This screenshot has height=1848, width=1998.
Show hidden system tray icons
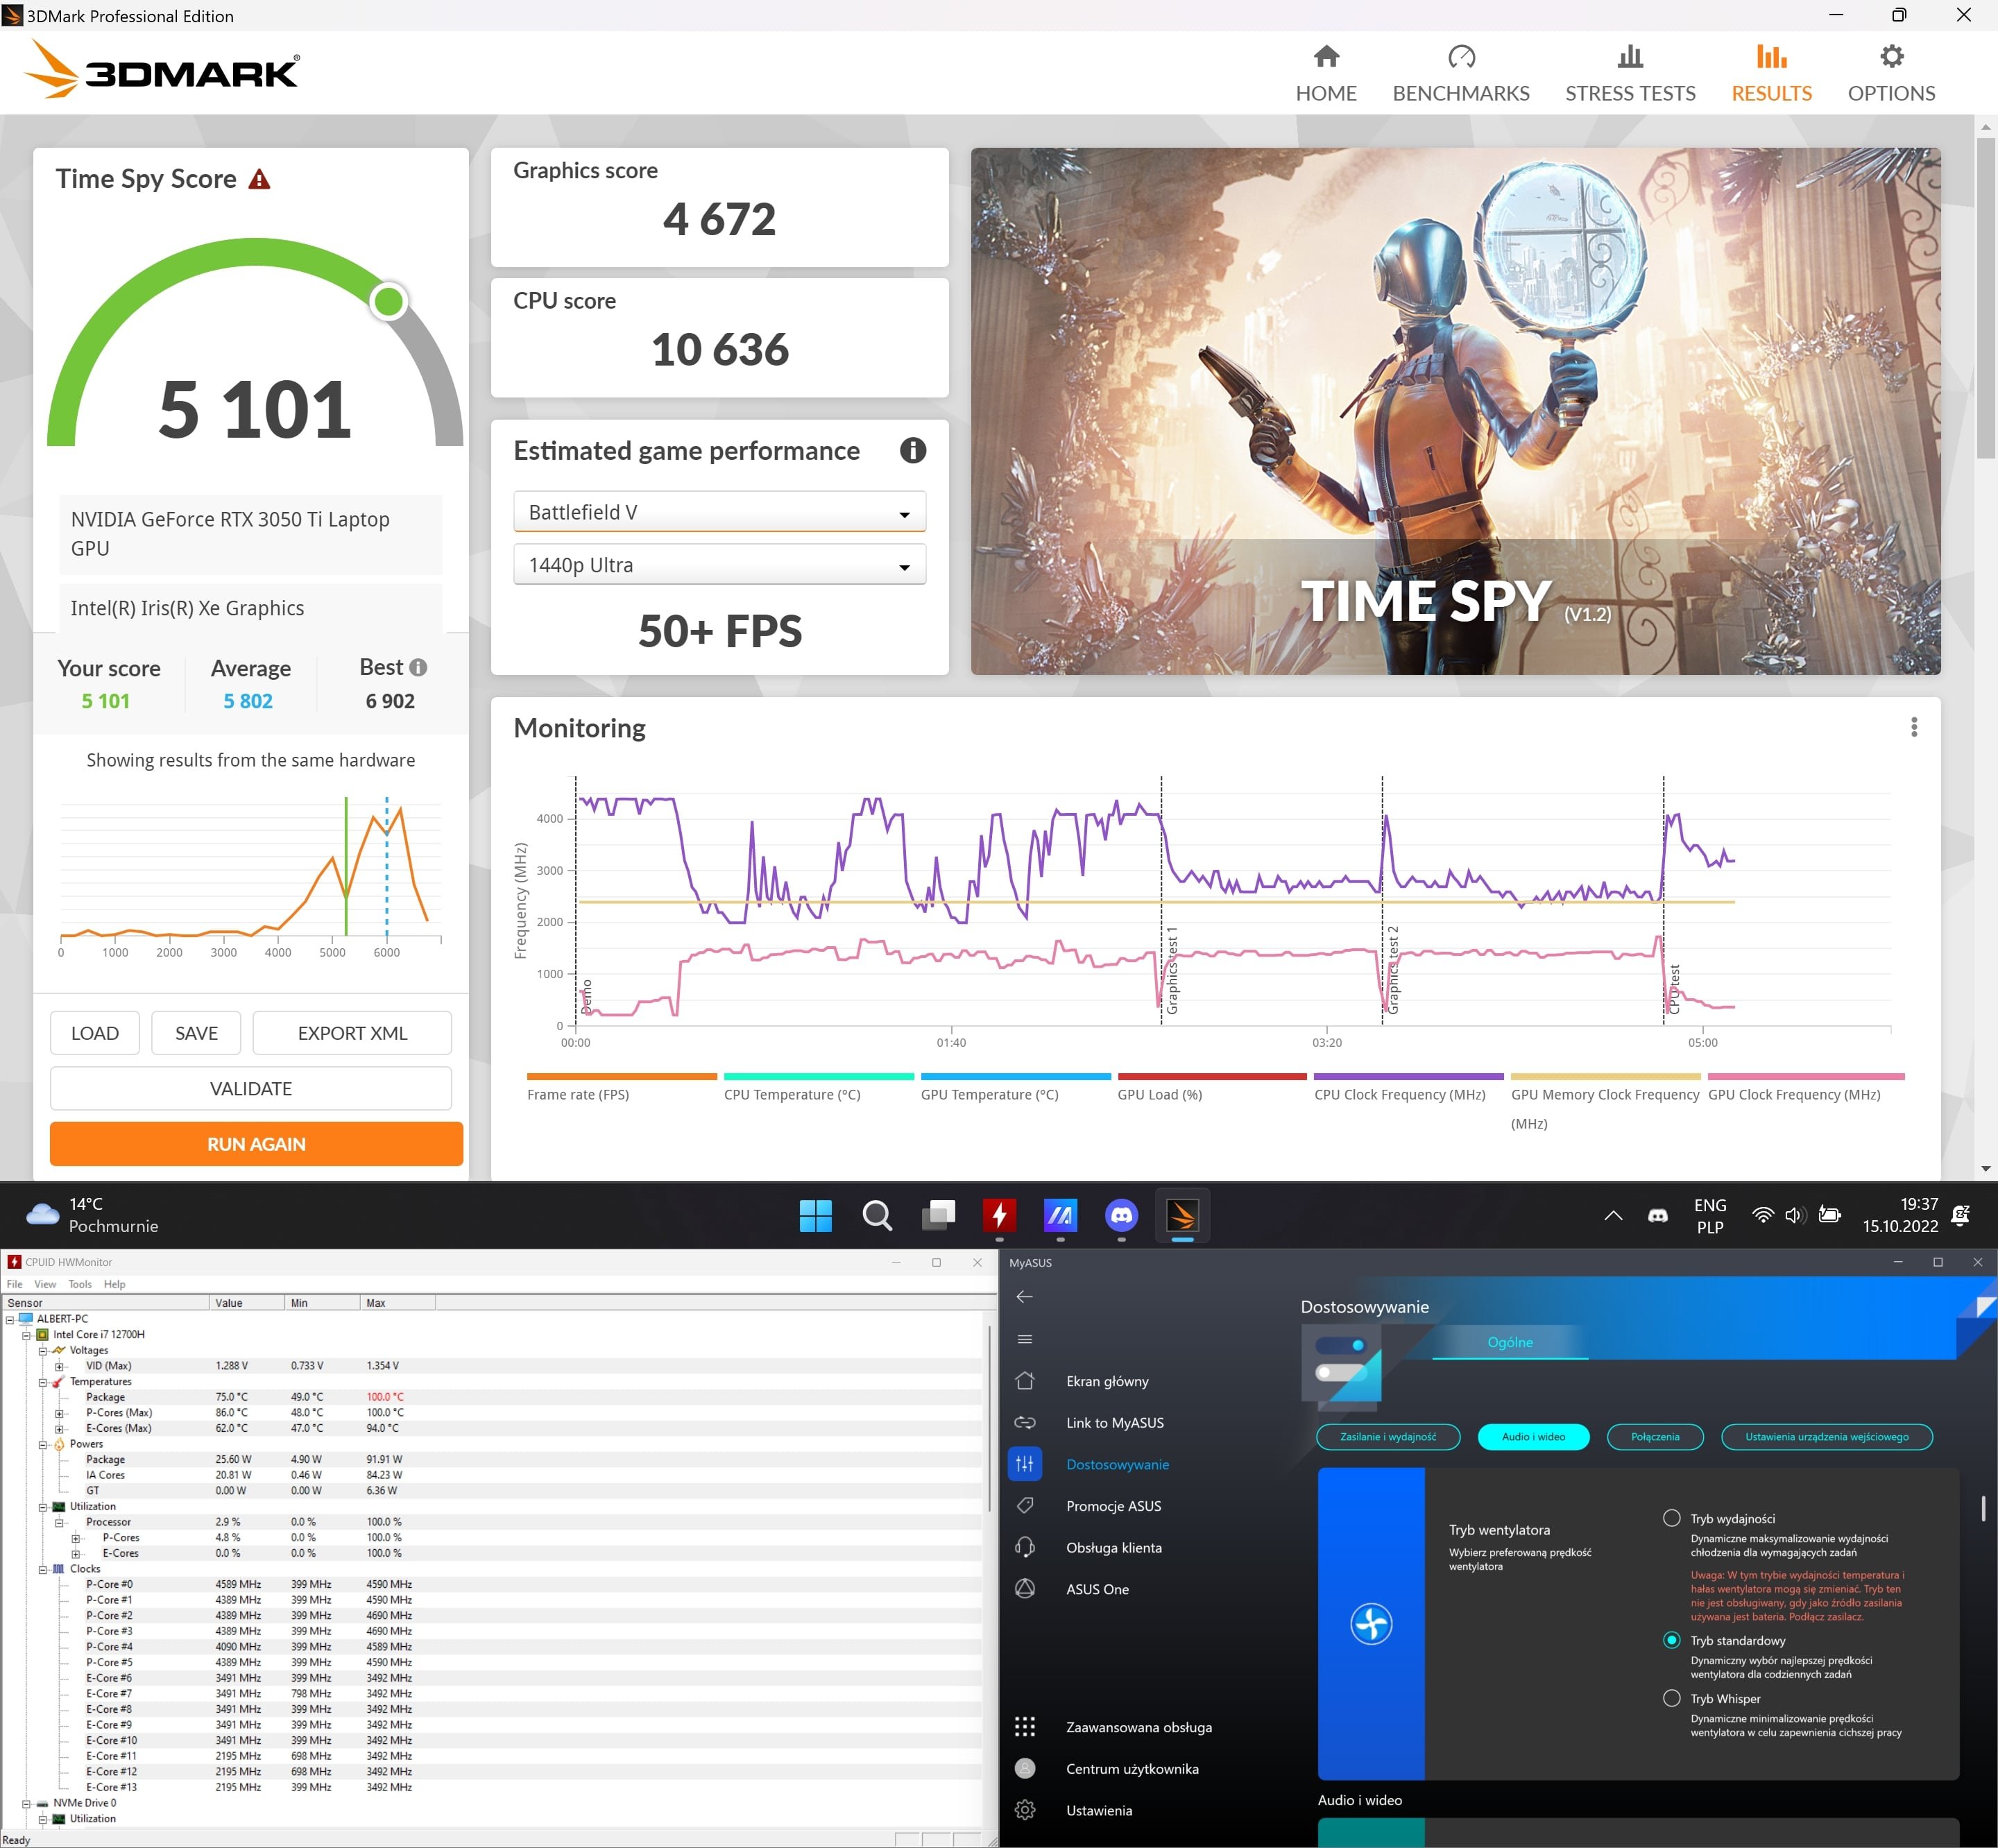pos(1612,1215)
